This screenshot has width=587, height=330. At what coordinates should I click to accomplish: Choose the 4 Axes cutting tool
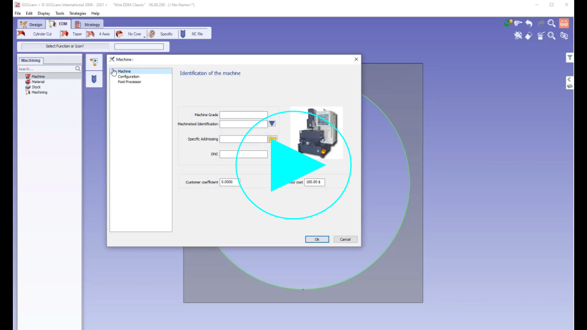click(99, 34)
